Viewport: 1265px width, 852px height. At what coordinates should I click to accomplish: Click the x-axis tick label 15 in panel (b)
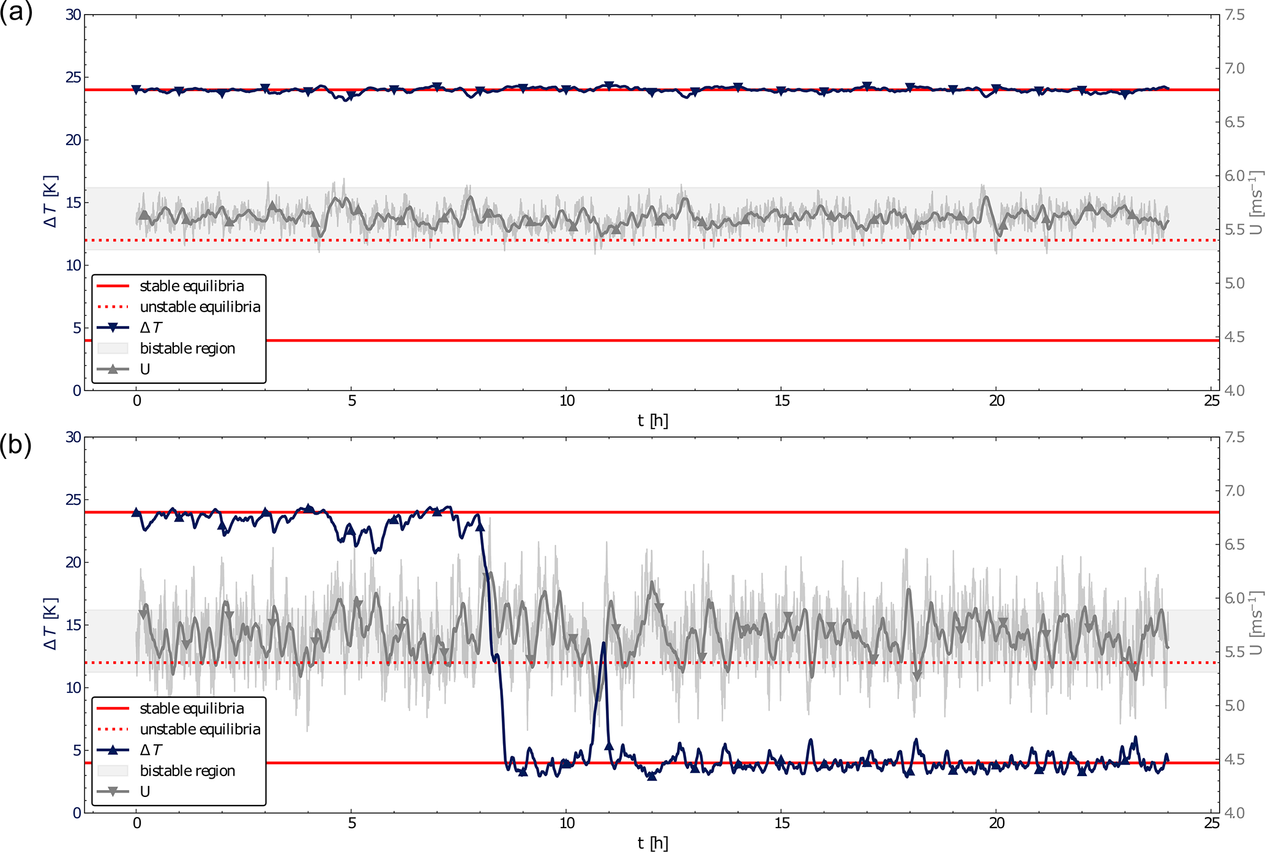click(x=782, y=823)
